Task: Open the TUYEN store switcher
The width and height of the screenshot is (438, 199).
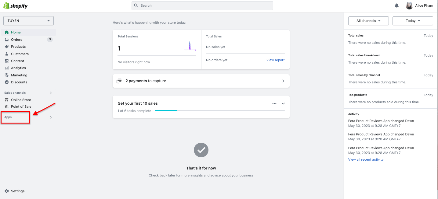Action: (28, 21)
